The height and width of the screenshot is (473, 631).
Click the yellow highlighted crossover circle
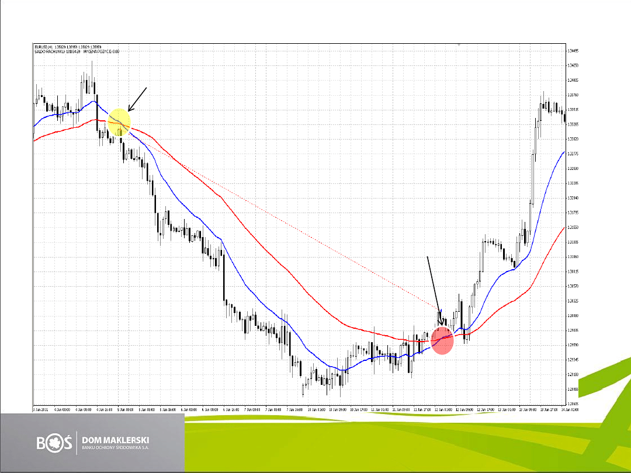click(119, 122)
